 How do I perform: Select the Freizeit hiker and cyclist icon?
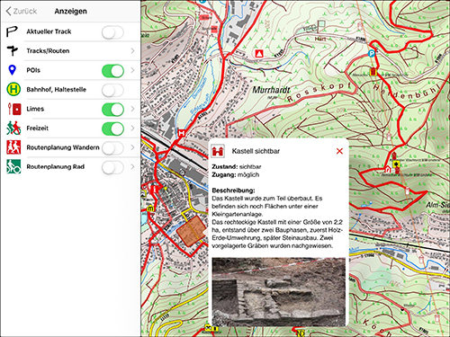coord(13,129)
